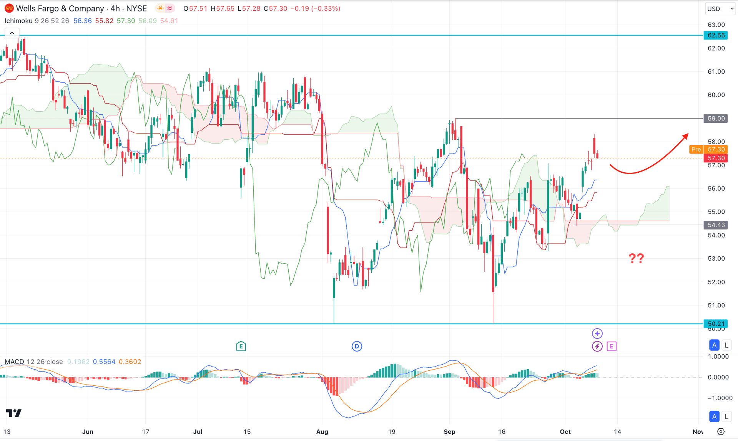
Task: Click the 59.00 resistance price label
Action: [716, 118]
